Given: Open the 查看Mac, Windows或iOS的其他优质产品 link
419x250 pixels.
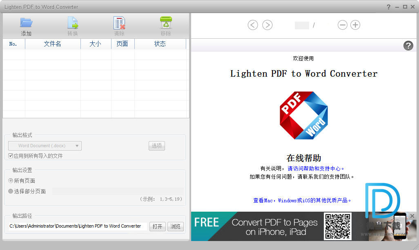Looking at the screenshot, I should (302, 200).
